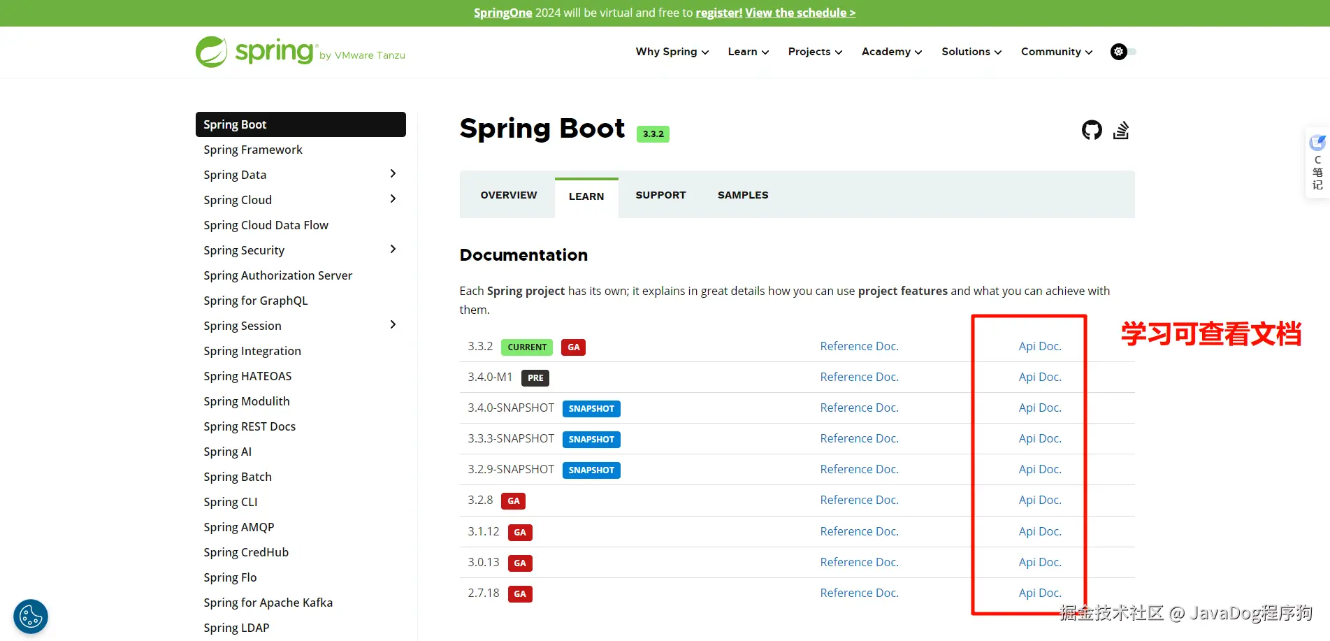
Task: Go to Spring AI project
Action: (x=227, y=452)
